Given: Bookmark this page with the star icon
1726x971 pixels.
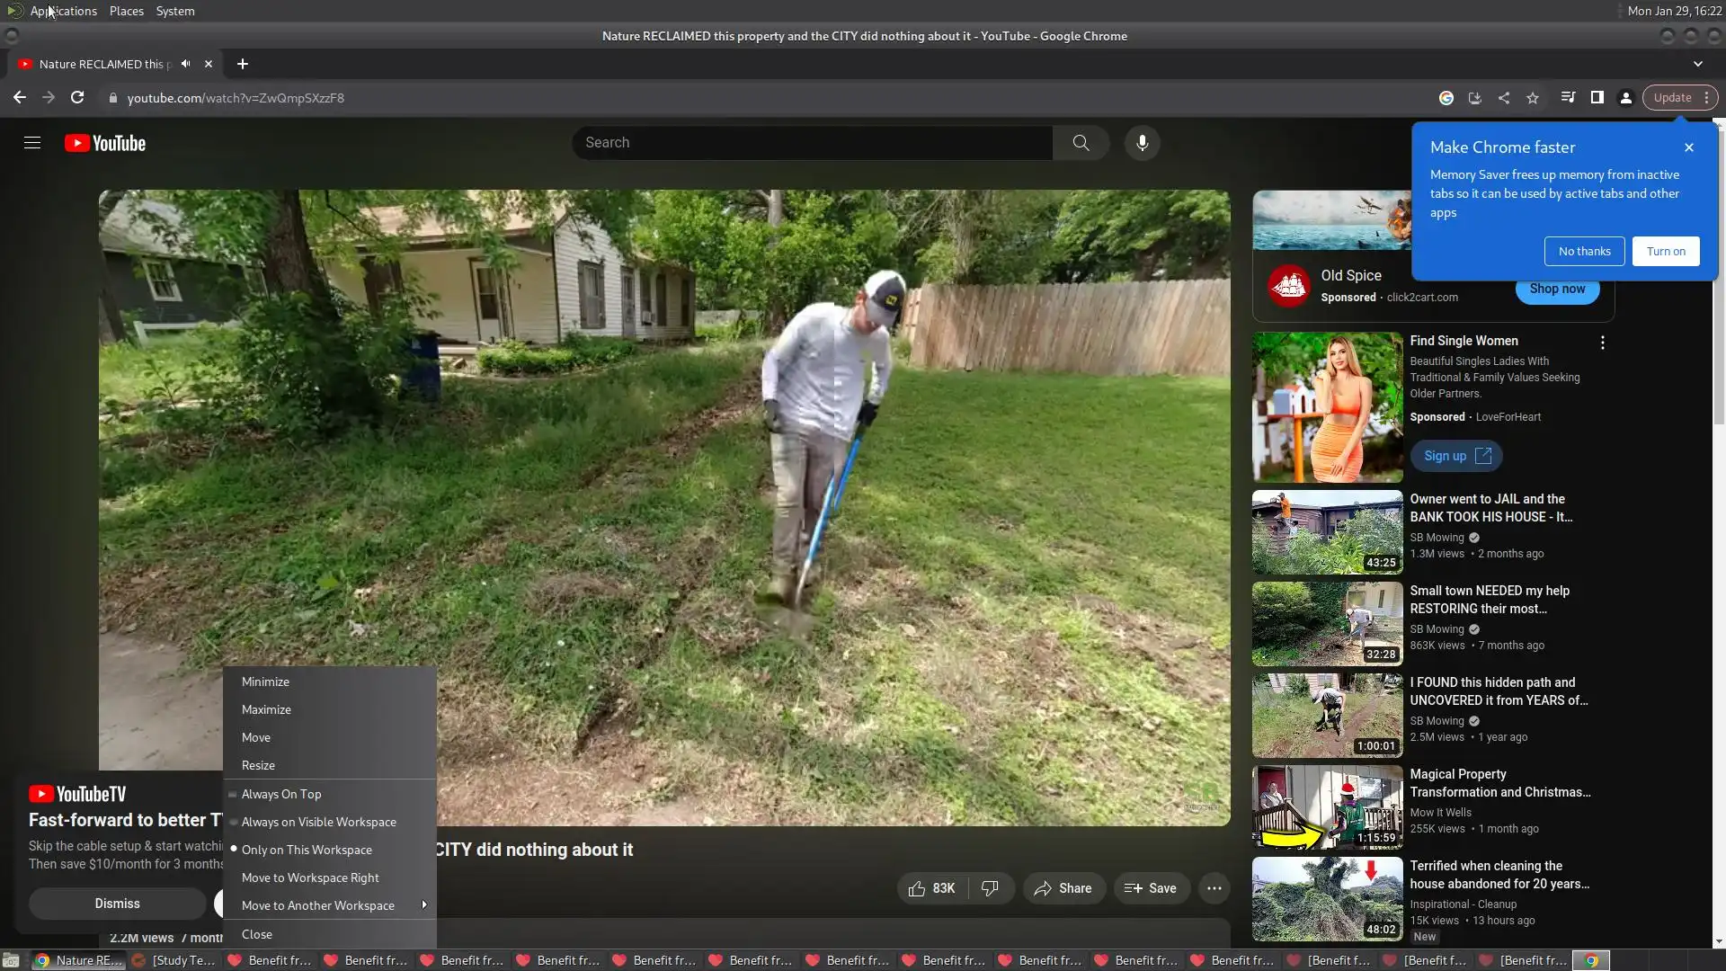Looking at the screenshot, I should [x=1533, y=98].
